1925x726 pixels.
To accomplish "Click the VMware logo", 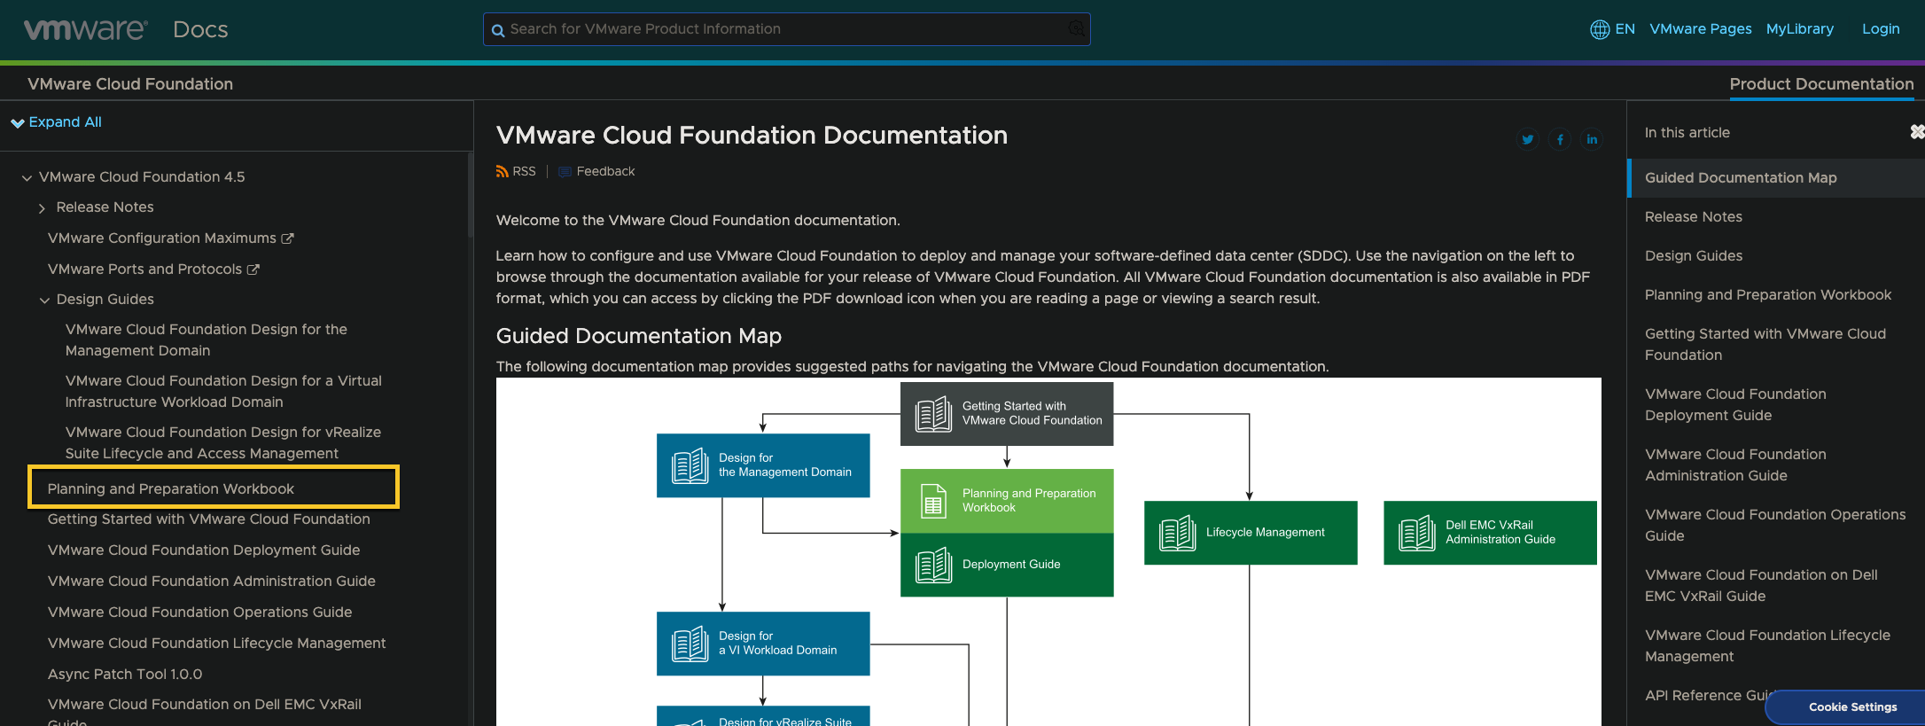I will [x=85, y=29].
